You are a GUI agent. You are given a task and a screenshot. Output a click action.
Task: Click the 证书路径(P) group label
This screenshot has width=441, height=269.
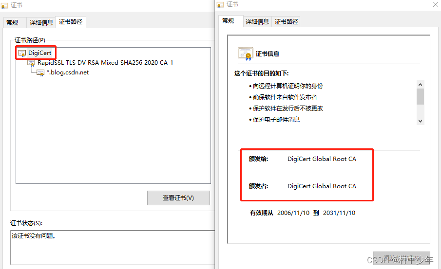click(30, 40)
